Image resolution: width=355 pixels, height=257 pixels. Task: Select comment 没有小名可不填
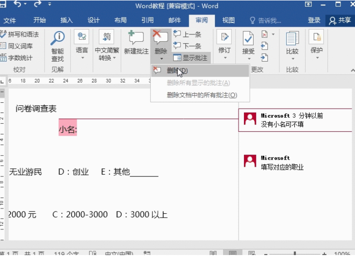pyautogui.click(x=282, y=125)
